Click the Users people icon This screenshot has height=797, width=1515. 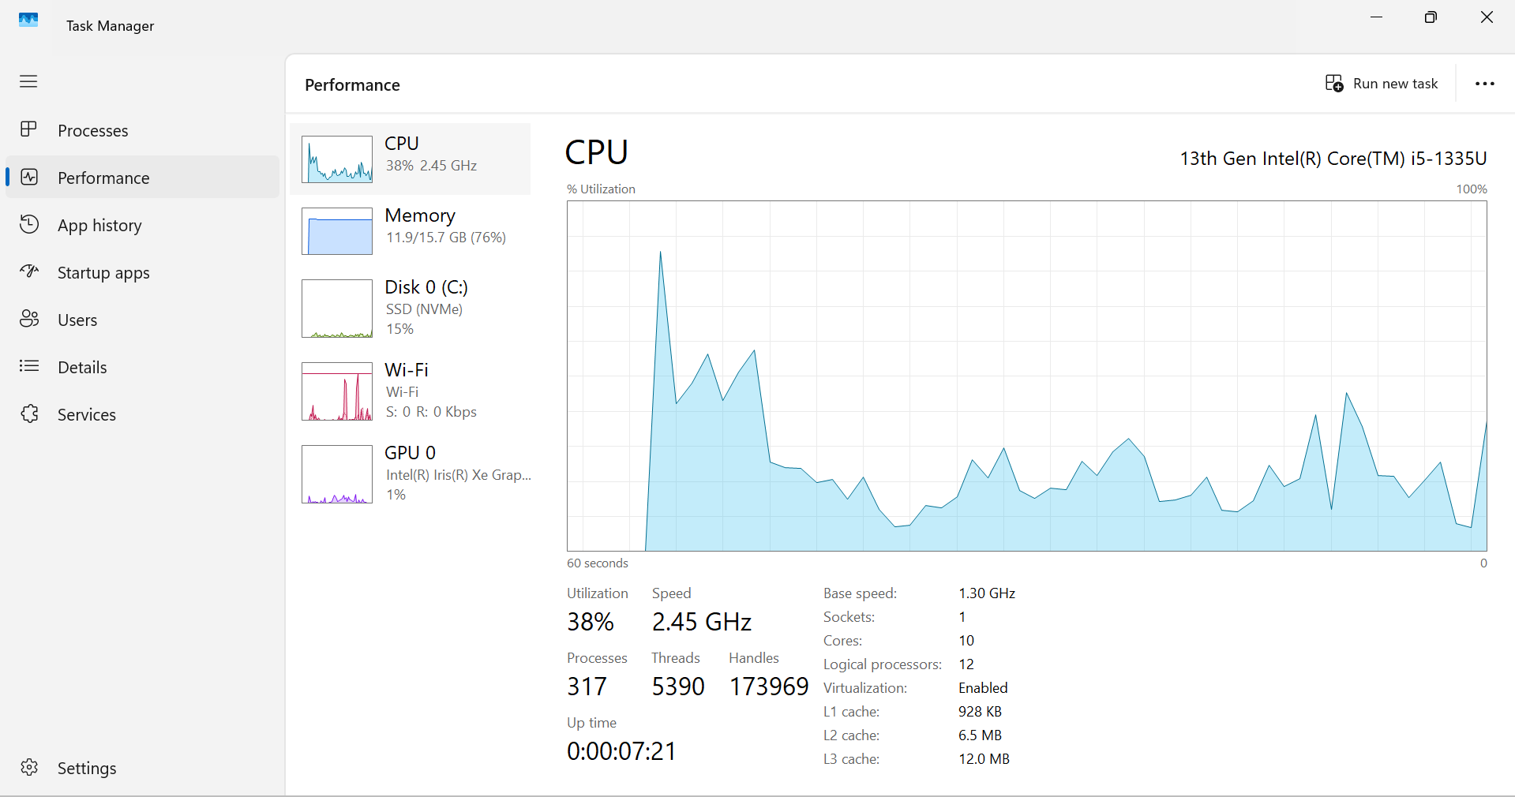click(x=29, y=319)
